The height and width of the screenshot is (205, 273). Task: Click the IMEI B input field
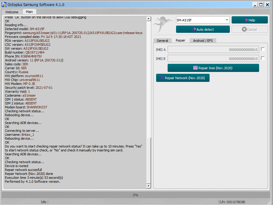(x=213, y=58)
